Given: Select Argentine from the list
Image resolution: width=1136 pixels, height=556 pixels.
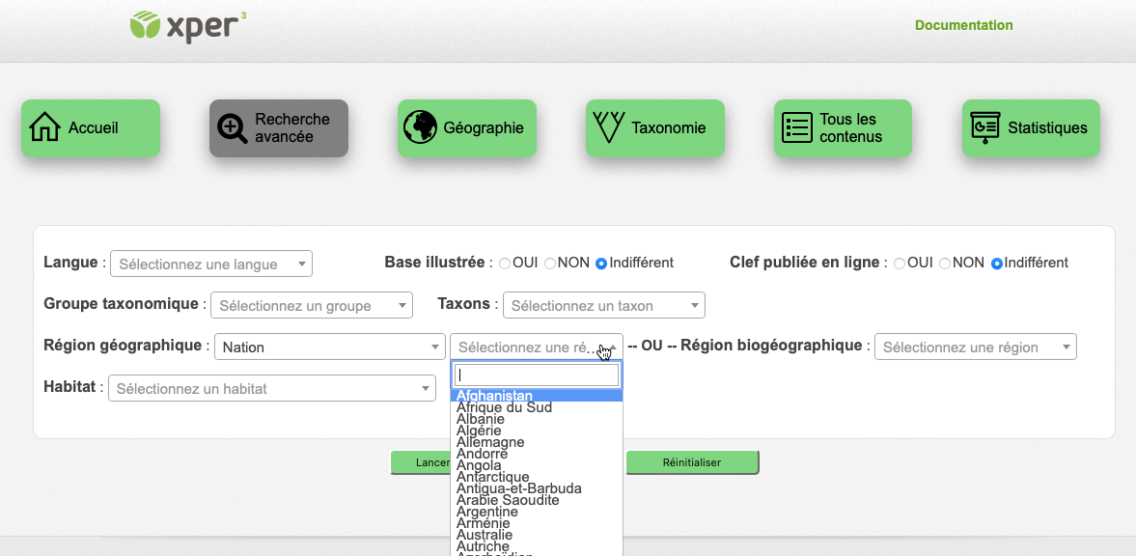Looking at the screenshot, I should (536, 512).
